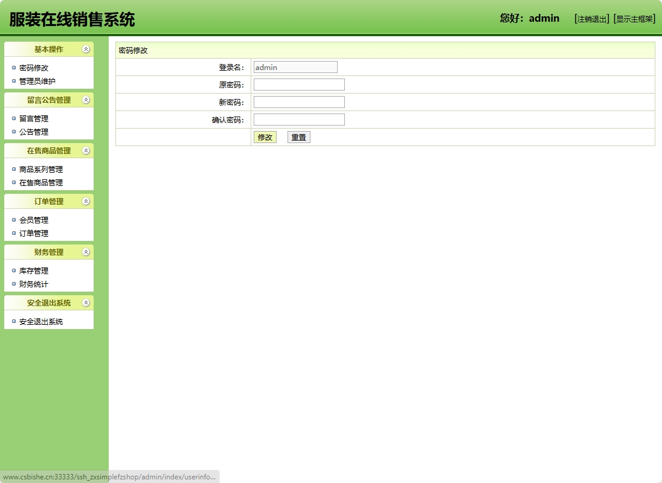The image size is (662, 483).
Task: Click the bullet icon beside 商品系列管理
Action: coord(14,168)
